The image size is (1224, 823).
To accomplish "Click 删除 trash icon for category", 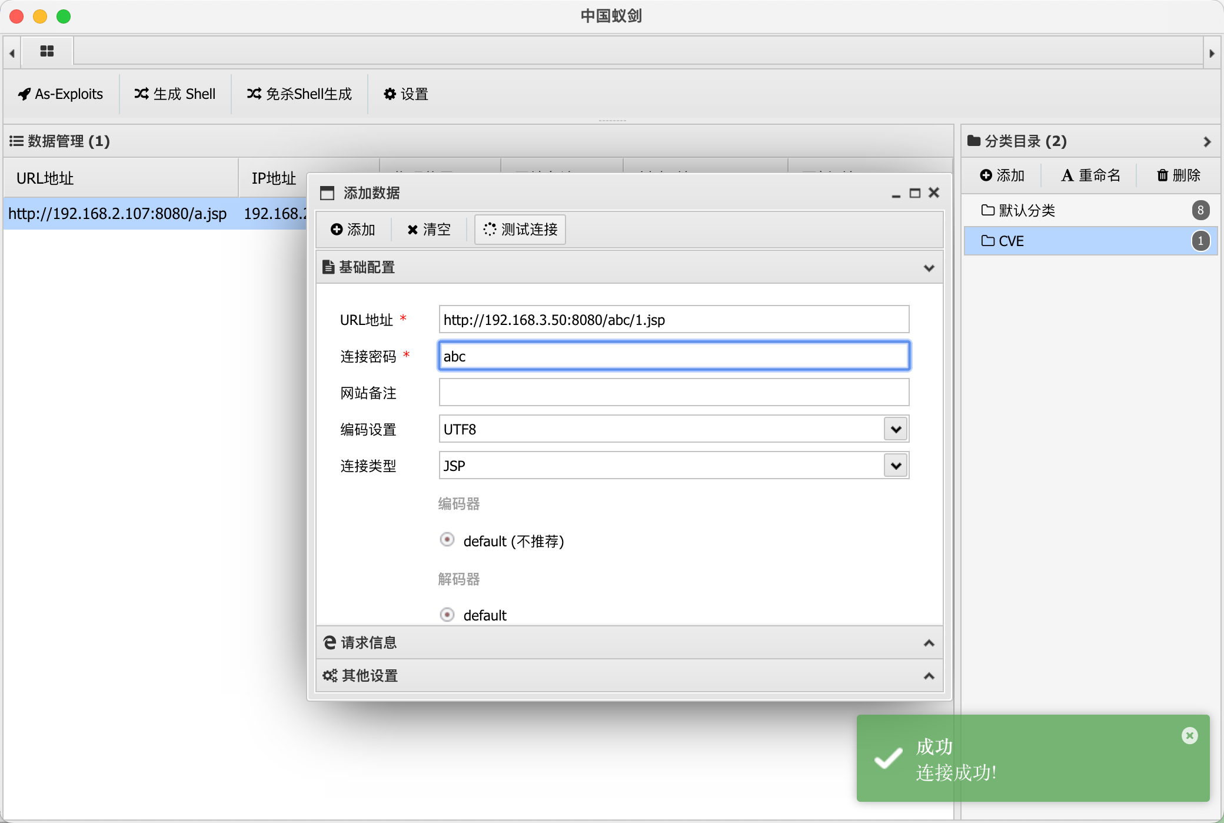I will 1178,175.
